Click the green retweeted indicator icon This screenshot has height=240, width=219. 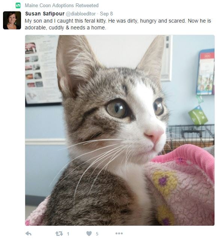18,6
